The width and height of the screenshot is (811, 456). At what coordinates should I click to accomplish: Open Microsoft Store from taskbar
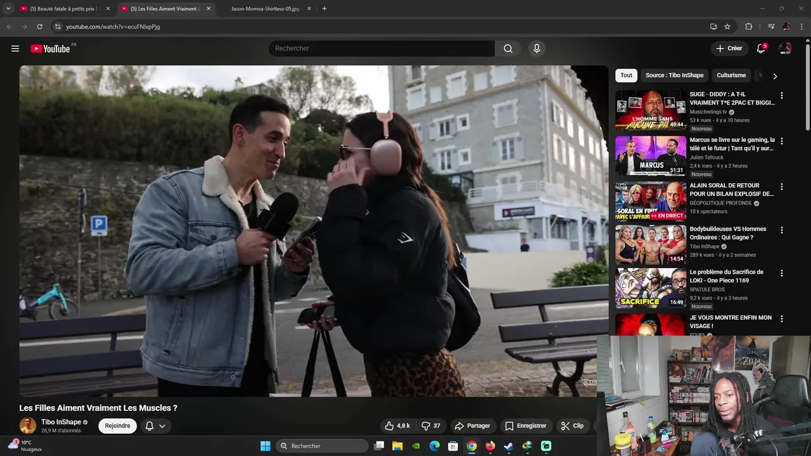[x=453, y=446]
